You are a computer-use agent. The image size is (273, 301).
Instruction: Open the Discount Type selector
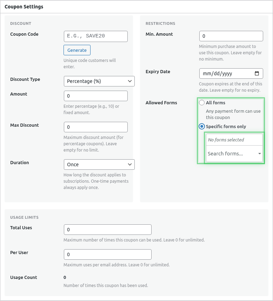click(99, 81)
